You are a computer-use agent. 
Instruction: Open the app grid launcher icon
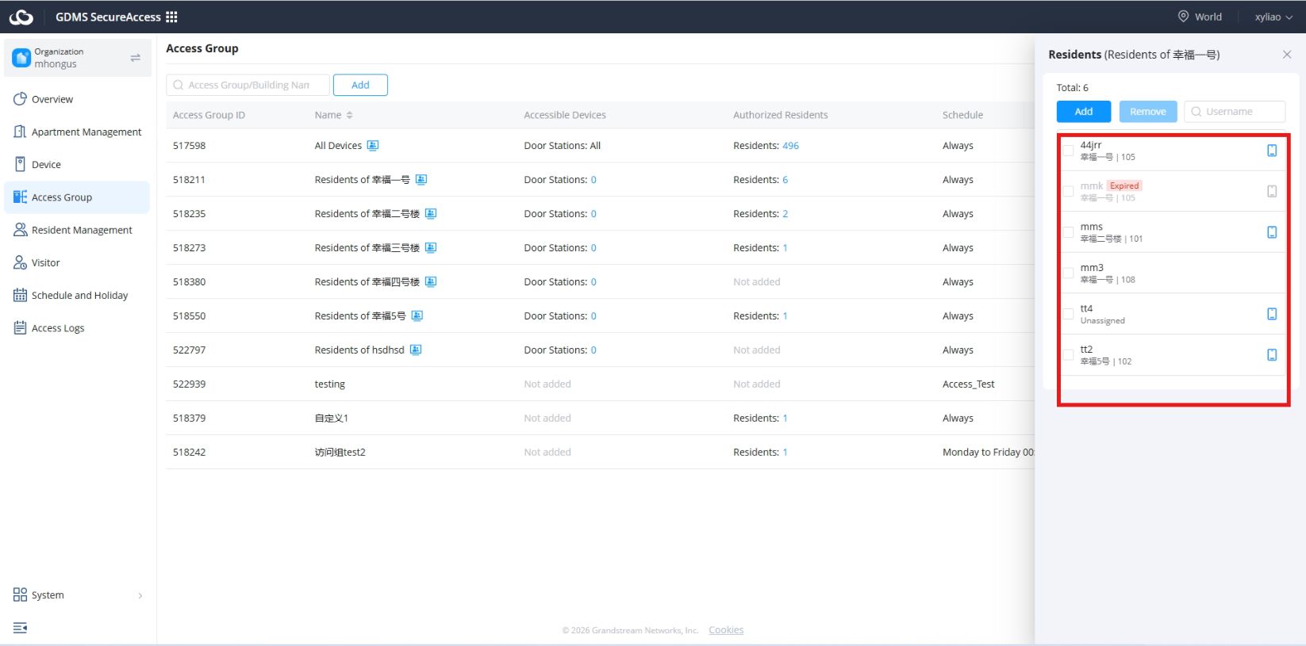[171, 17]
